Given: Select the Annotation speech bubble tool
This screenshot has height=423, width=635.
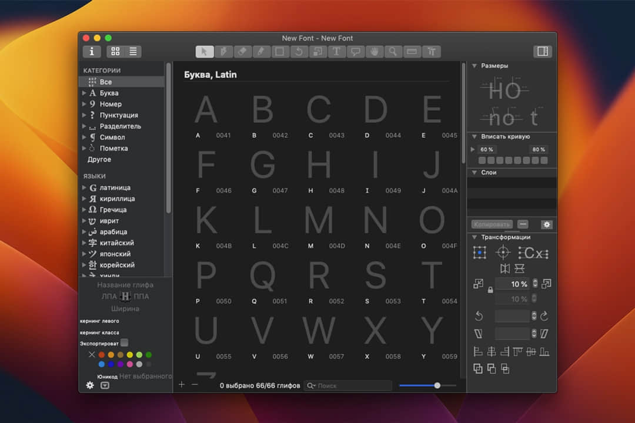Looking at the screenshot, I should (x=355, y=52).
